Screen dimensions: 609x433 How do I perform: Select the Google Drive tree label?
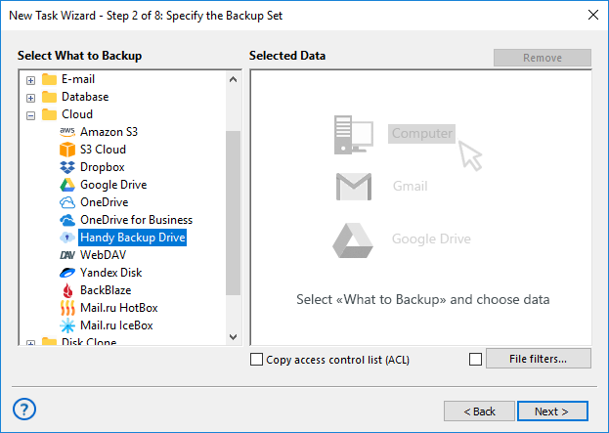[x=113, y=185]
